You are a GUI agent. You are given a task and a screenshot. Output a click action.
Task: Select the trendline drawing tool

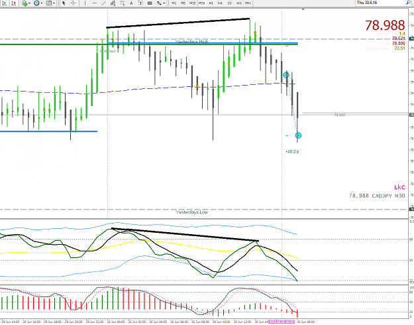pyautogui.click(x=103, y=3)
